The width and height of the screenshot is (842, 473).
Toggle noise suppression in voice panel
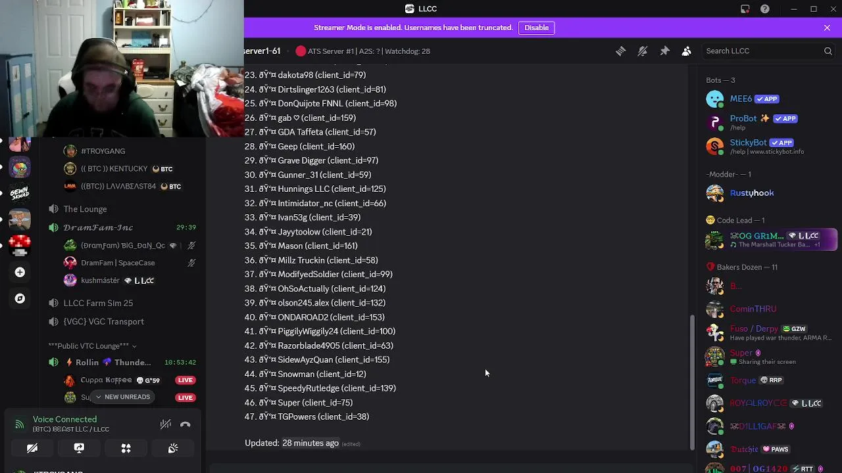[166, 424]
